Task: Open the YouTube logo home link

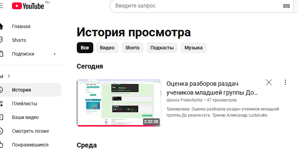Action: point(28,6)
